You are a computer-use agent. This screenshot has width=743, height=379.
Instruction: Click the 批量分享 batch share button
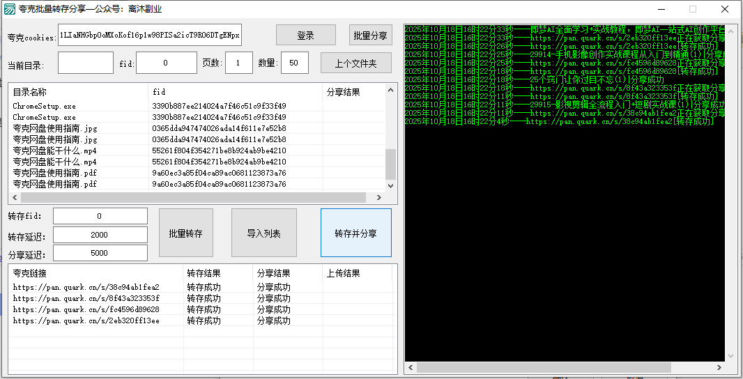click(x=371, y=36)
